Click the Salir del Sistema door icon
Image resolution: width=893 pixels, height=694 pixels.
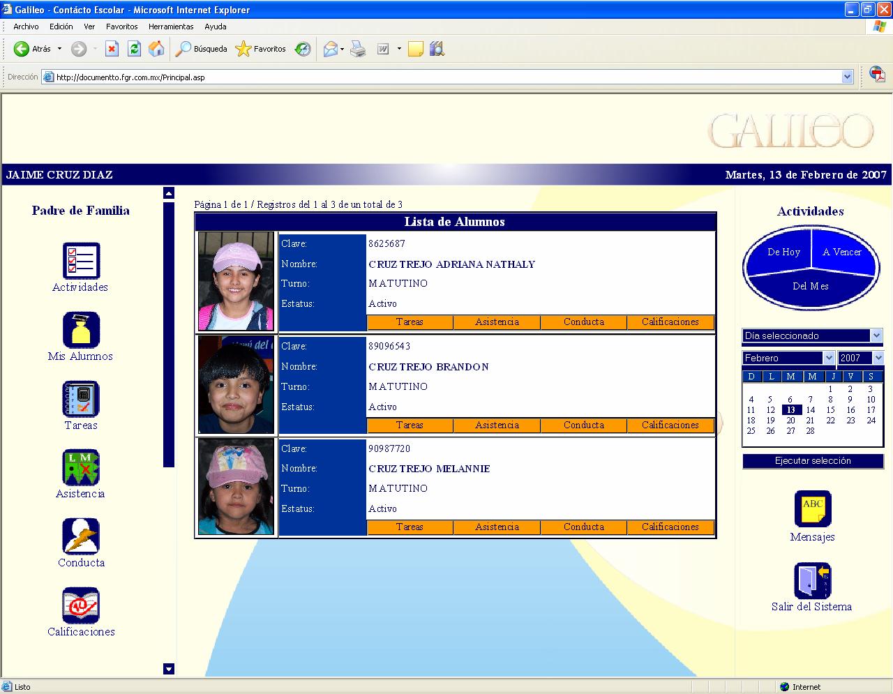click(x=813, y=580)
